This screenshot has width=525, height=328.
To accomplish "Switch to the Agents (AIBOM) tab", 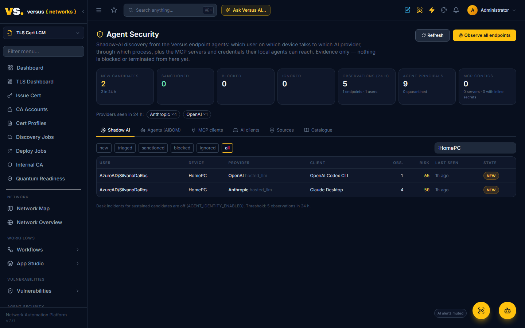I will (161, 130).
